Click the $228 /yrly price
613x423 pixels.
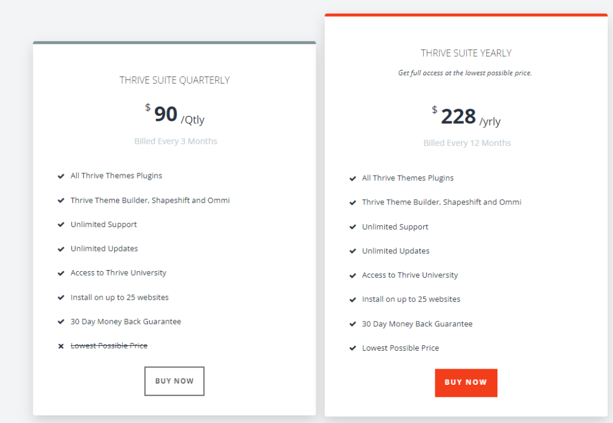pyautogui.click(x=466, y=117)
